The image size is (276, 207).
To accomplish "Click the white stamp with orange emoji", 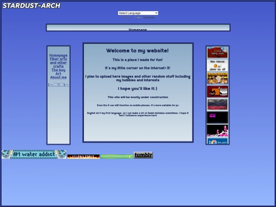I will (217, 65).
